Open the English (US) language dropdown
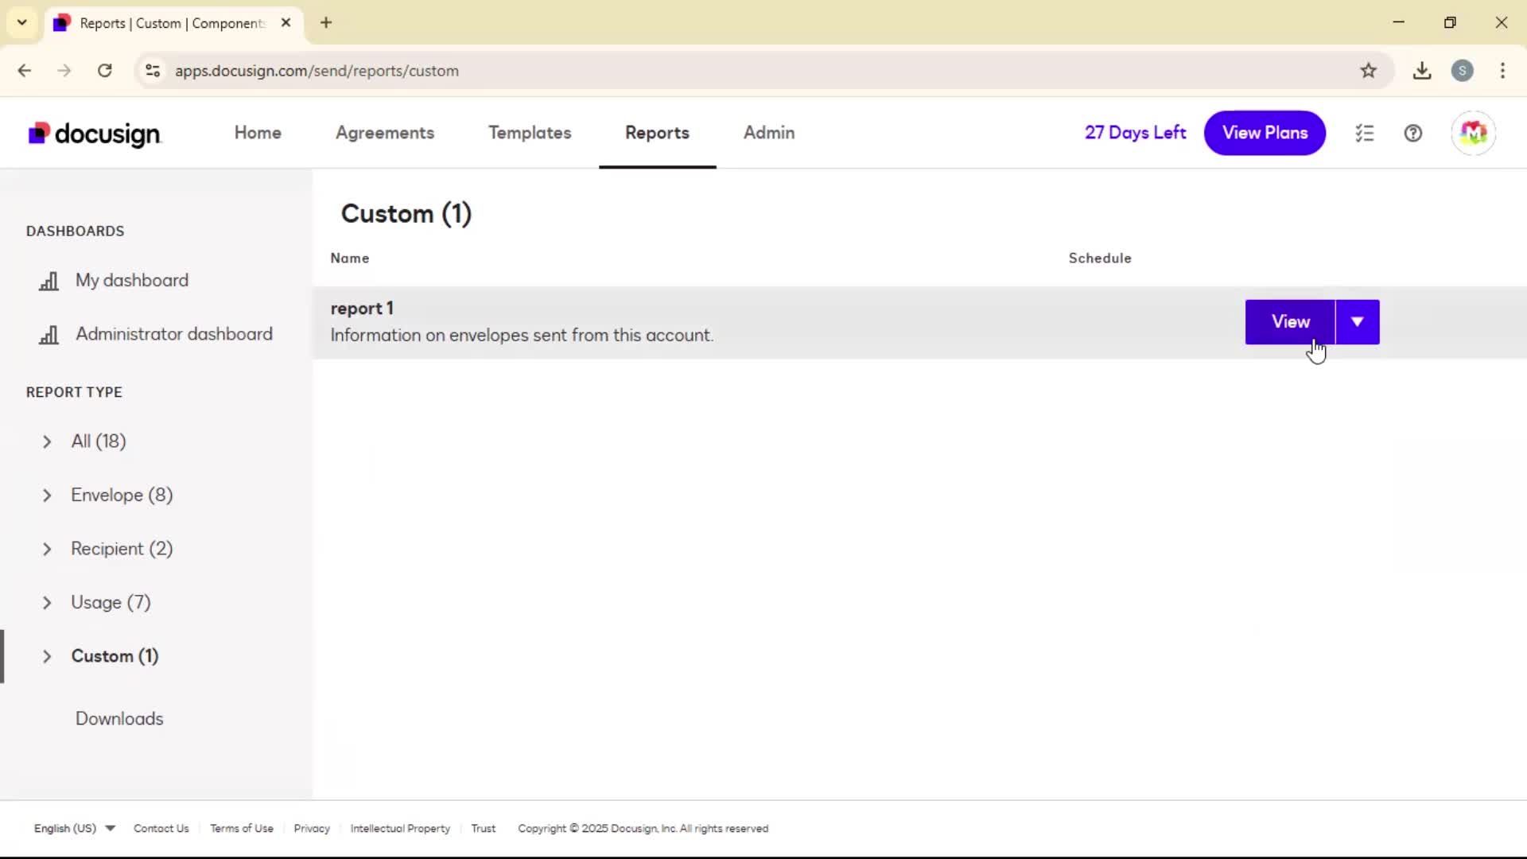1527x859 pixels. coord(75,828)
